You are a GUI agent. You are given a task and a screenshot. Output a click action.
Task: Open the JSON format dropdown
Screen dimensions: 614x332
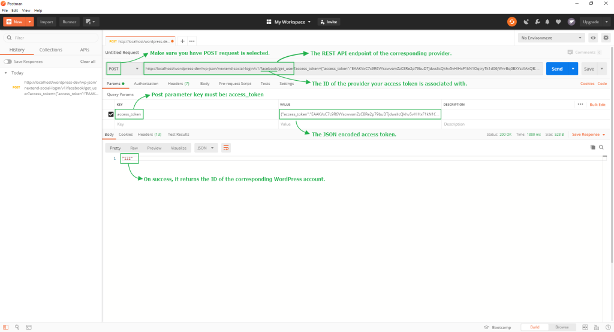tap(206, 148)
